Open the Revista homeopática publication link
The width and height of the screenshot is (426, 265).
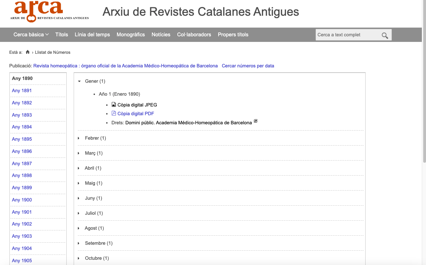pos(125,66)
